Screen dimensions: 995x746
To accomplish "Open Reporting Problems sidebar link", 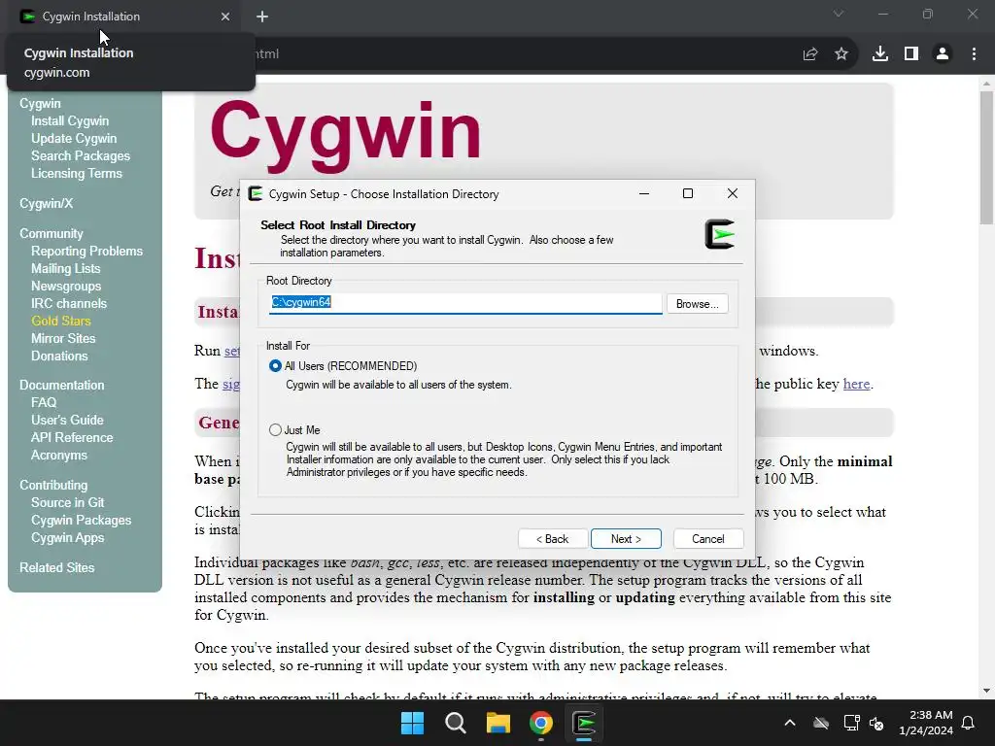I will coord(86,251).
